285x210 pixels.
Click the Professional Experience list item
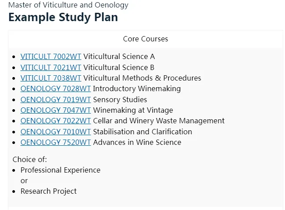[60, 170]
